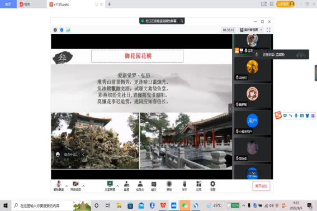Click the 立即登录 sign-in button in WPS
The image size is (317, 211).
click(x=285, y=4)
